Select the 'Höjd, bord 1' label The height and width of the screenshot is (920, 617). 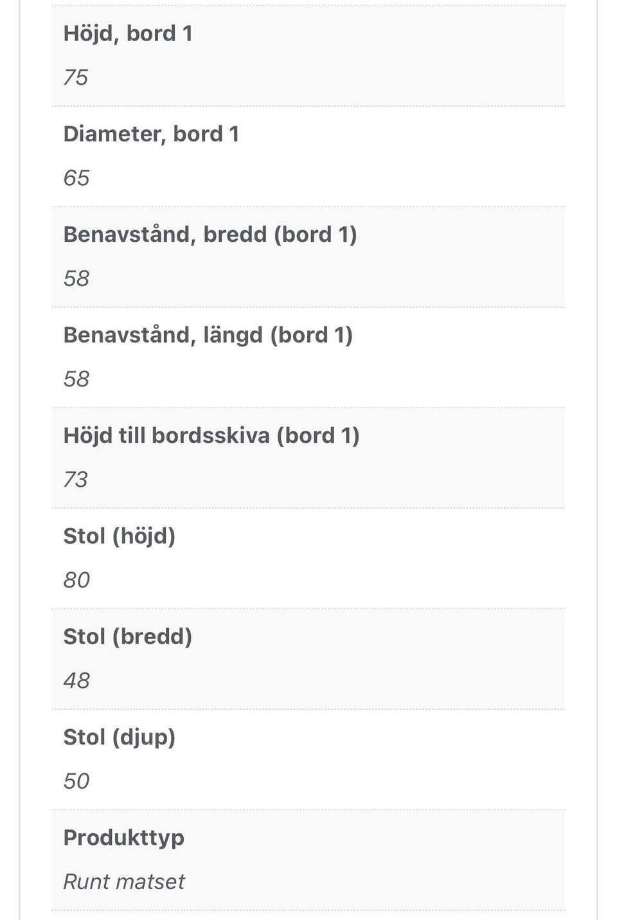[x=128, y=34]
